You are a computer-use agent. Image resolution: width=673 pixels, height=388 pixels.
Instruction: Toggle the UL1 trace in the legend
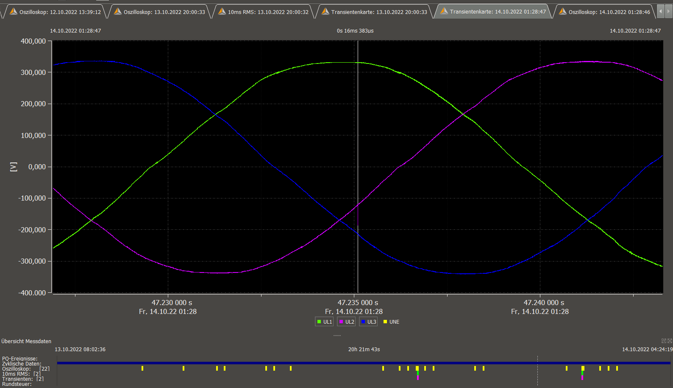click(x=324, y=322)
